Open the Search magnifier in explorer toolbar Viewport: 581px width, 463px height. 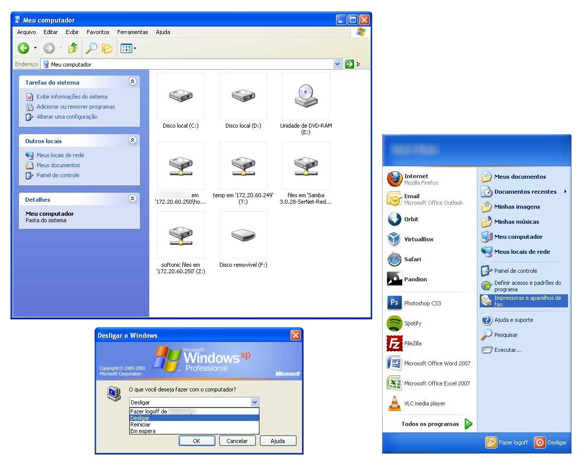coord(91,48)
